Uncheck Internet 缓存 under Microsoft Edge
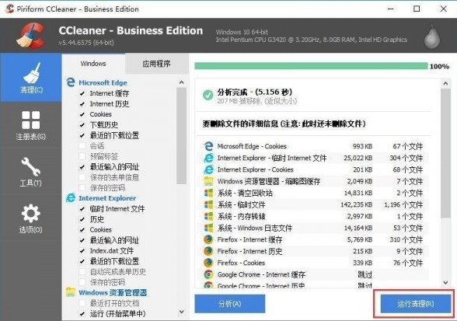The height and width of the screenshot is (321, 457). (x=82, y=93)
